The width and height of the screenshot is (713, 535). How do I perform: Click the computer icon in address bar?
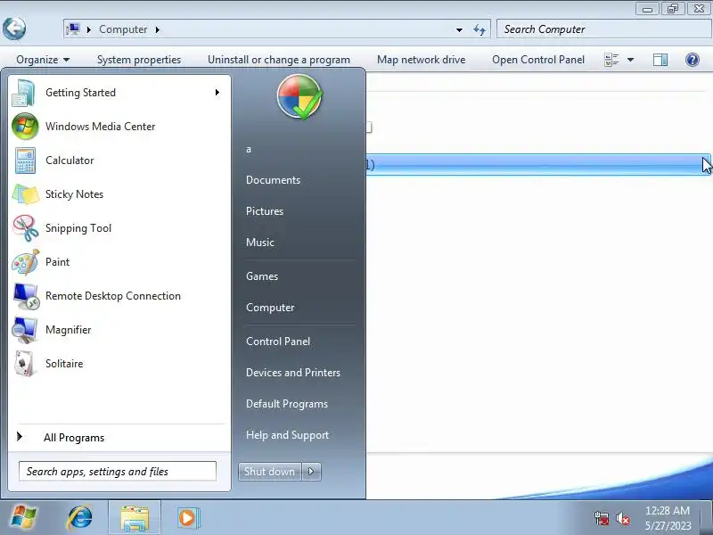click(72, 29)
